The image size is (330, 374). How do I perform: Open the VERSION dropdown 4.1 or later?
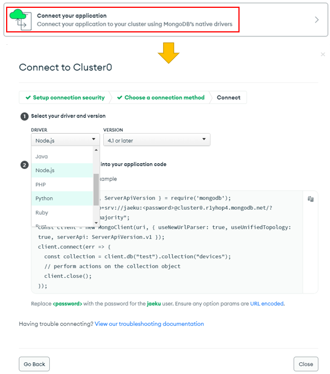tap(156, 140)
